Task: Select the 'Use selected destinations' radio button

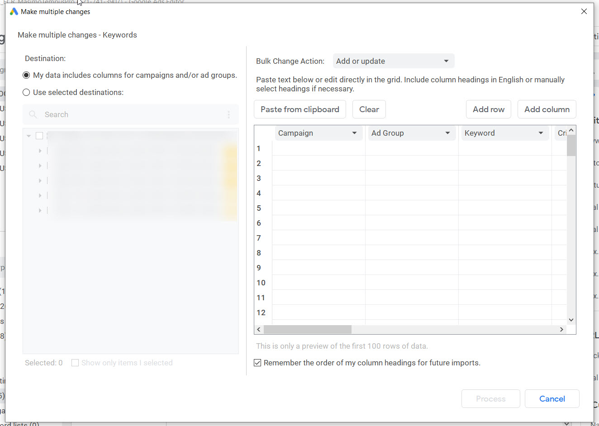Action: coord(26,92)
